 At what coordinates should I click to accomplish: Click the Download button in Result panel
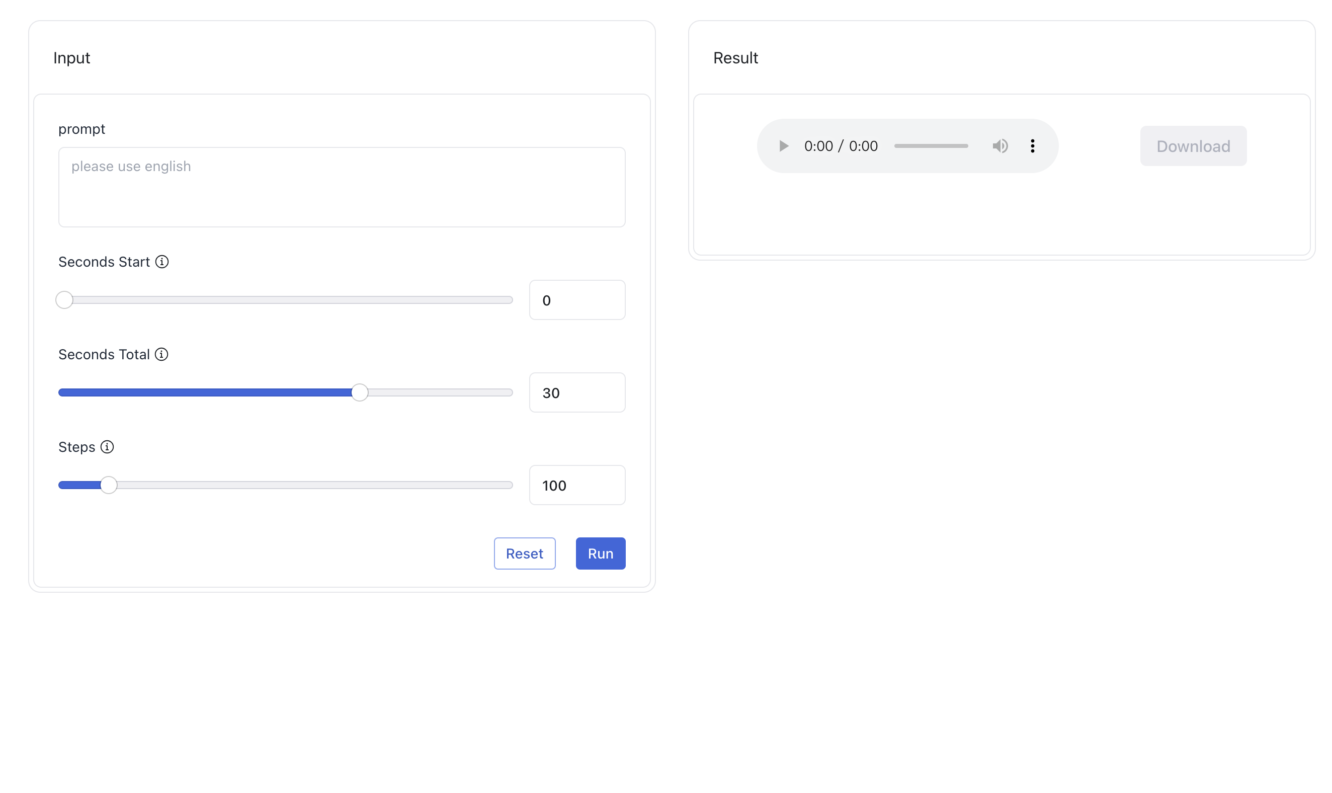1193,145
